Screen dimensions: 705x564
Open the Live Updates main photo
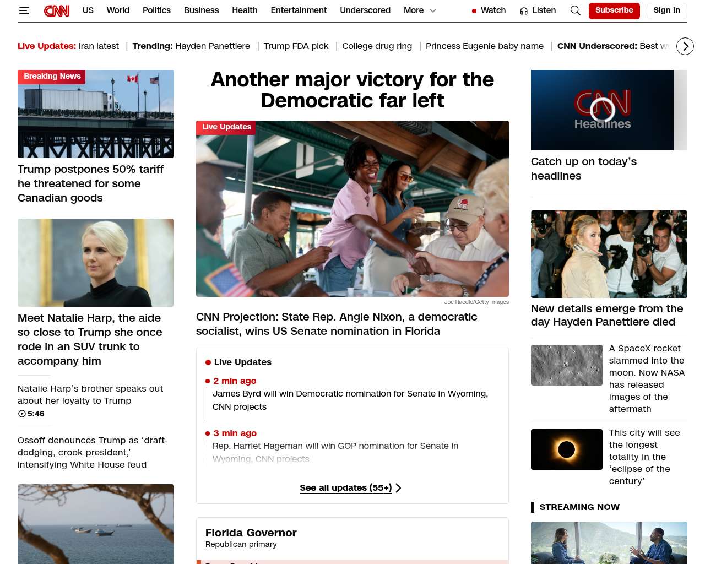point(352,209)
